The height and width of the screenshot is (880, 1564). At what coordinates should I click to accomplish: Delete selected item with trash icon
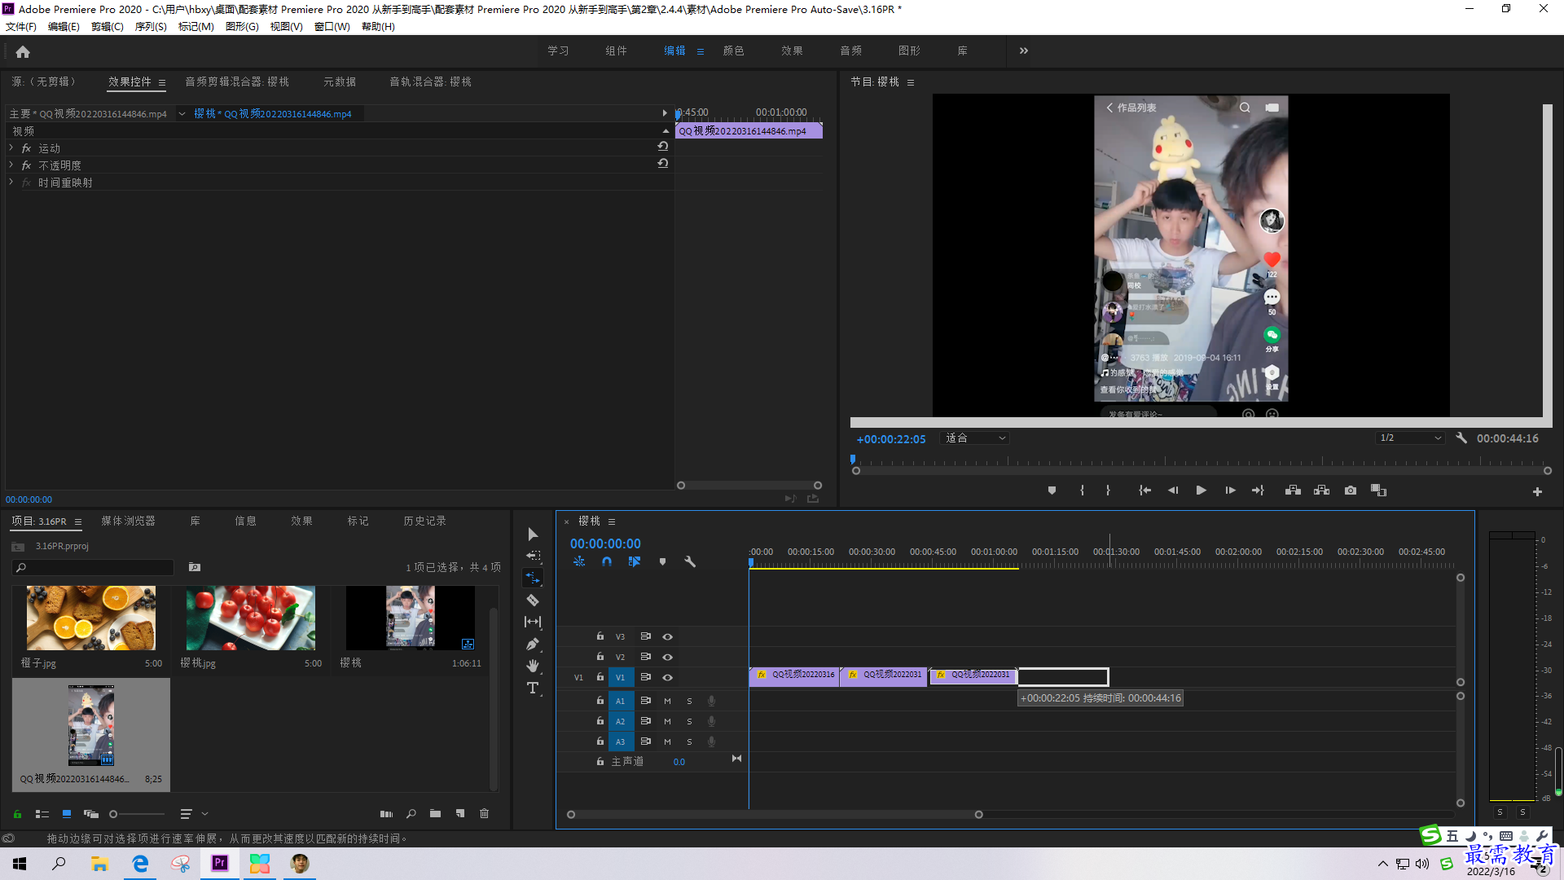(x=485, y=814)
